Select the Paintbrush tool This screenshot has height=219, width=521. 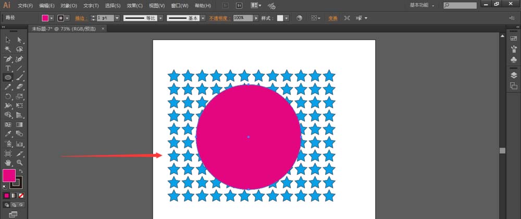point(20,78)
